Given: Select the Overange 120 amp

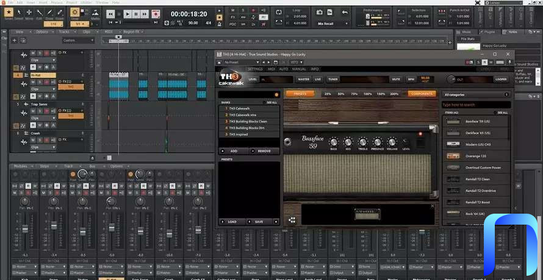Looking at the screenshot, I should [475, 156].
